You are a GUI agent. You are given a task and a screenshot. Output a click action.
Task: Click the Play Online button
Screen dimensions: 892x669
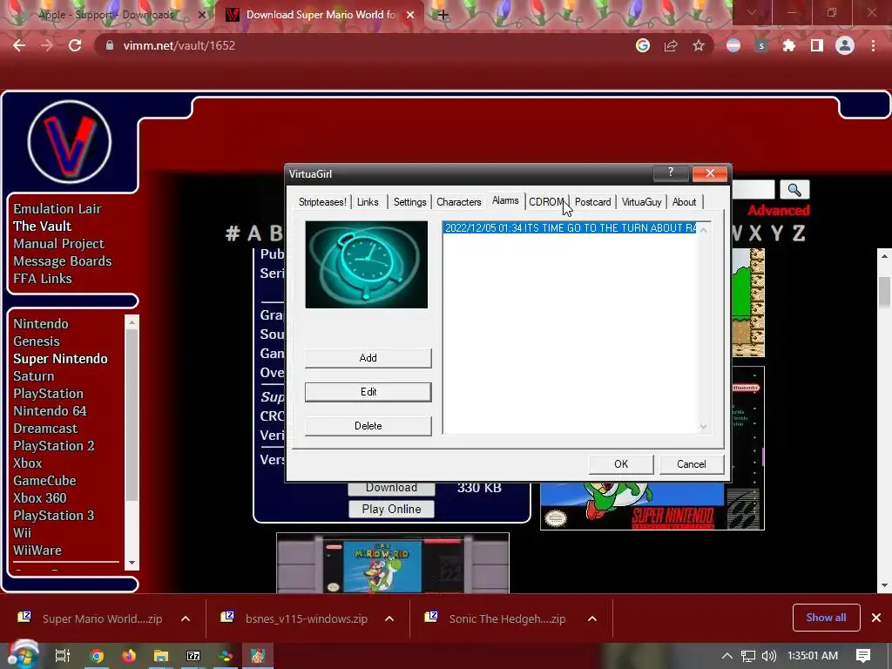pos(391,509)
